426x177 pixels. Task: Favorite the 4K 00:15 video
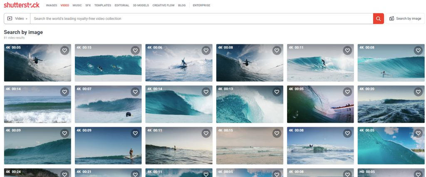click(135, 50)
